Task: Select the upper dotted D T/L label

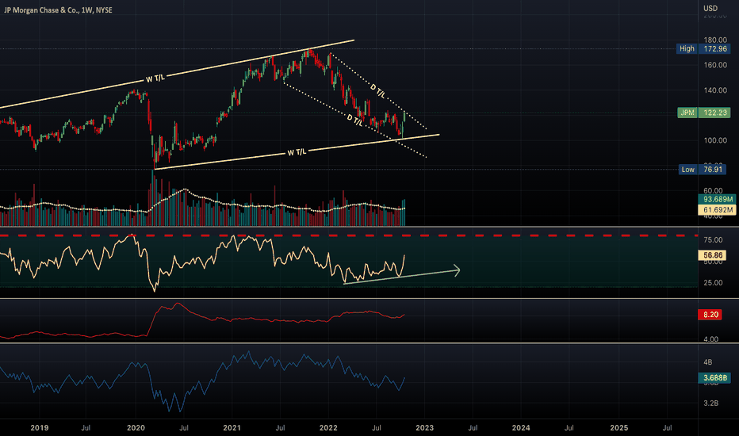Action: pos(377,91)
